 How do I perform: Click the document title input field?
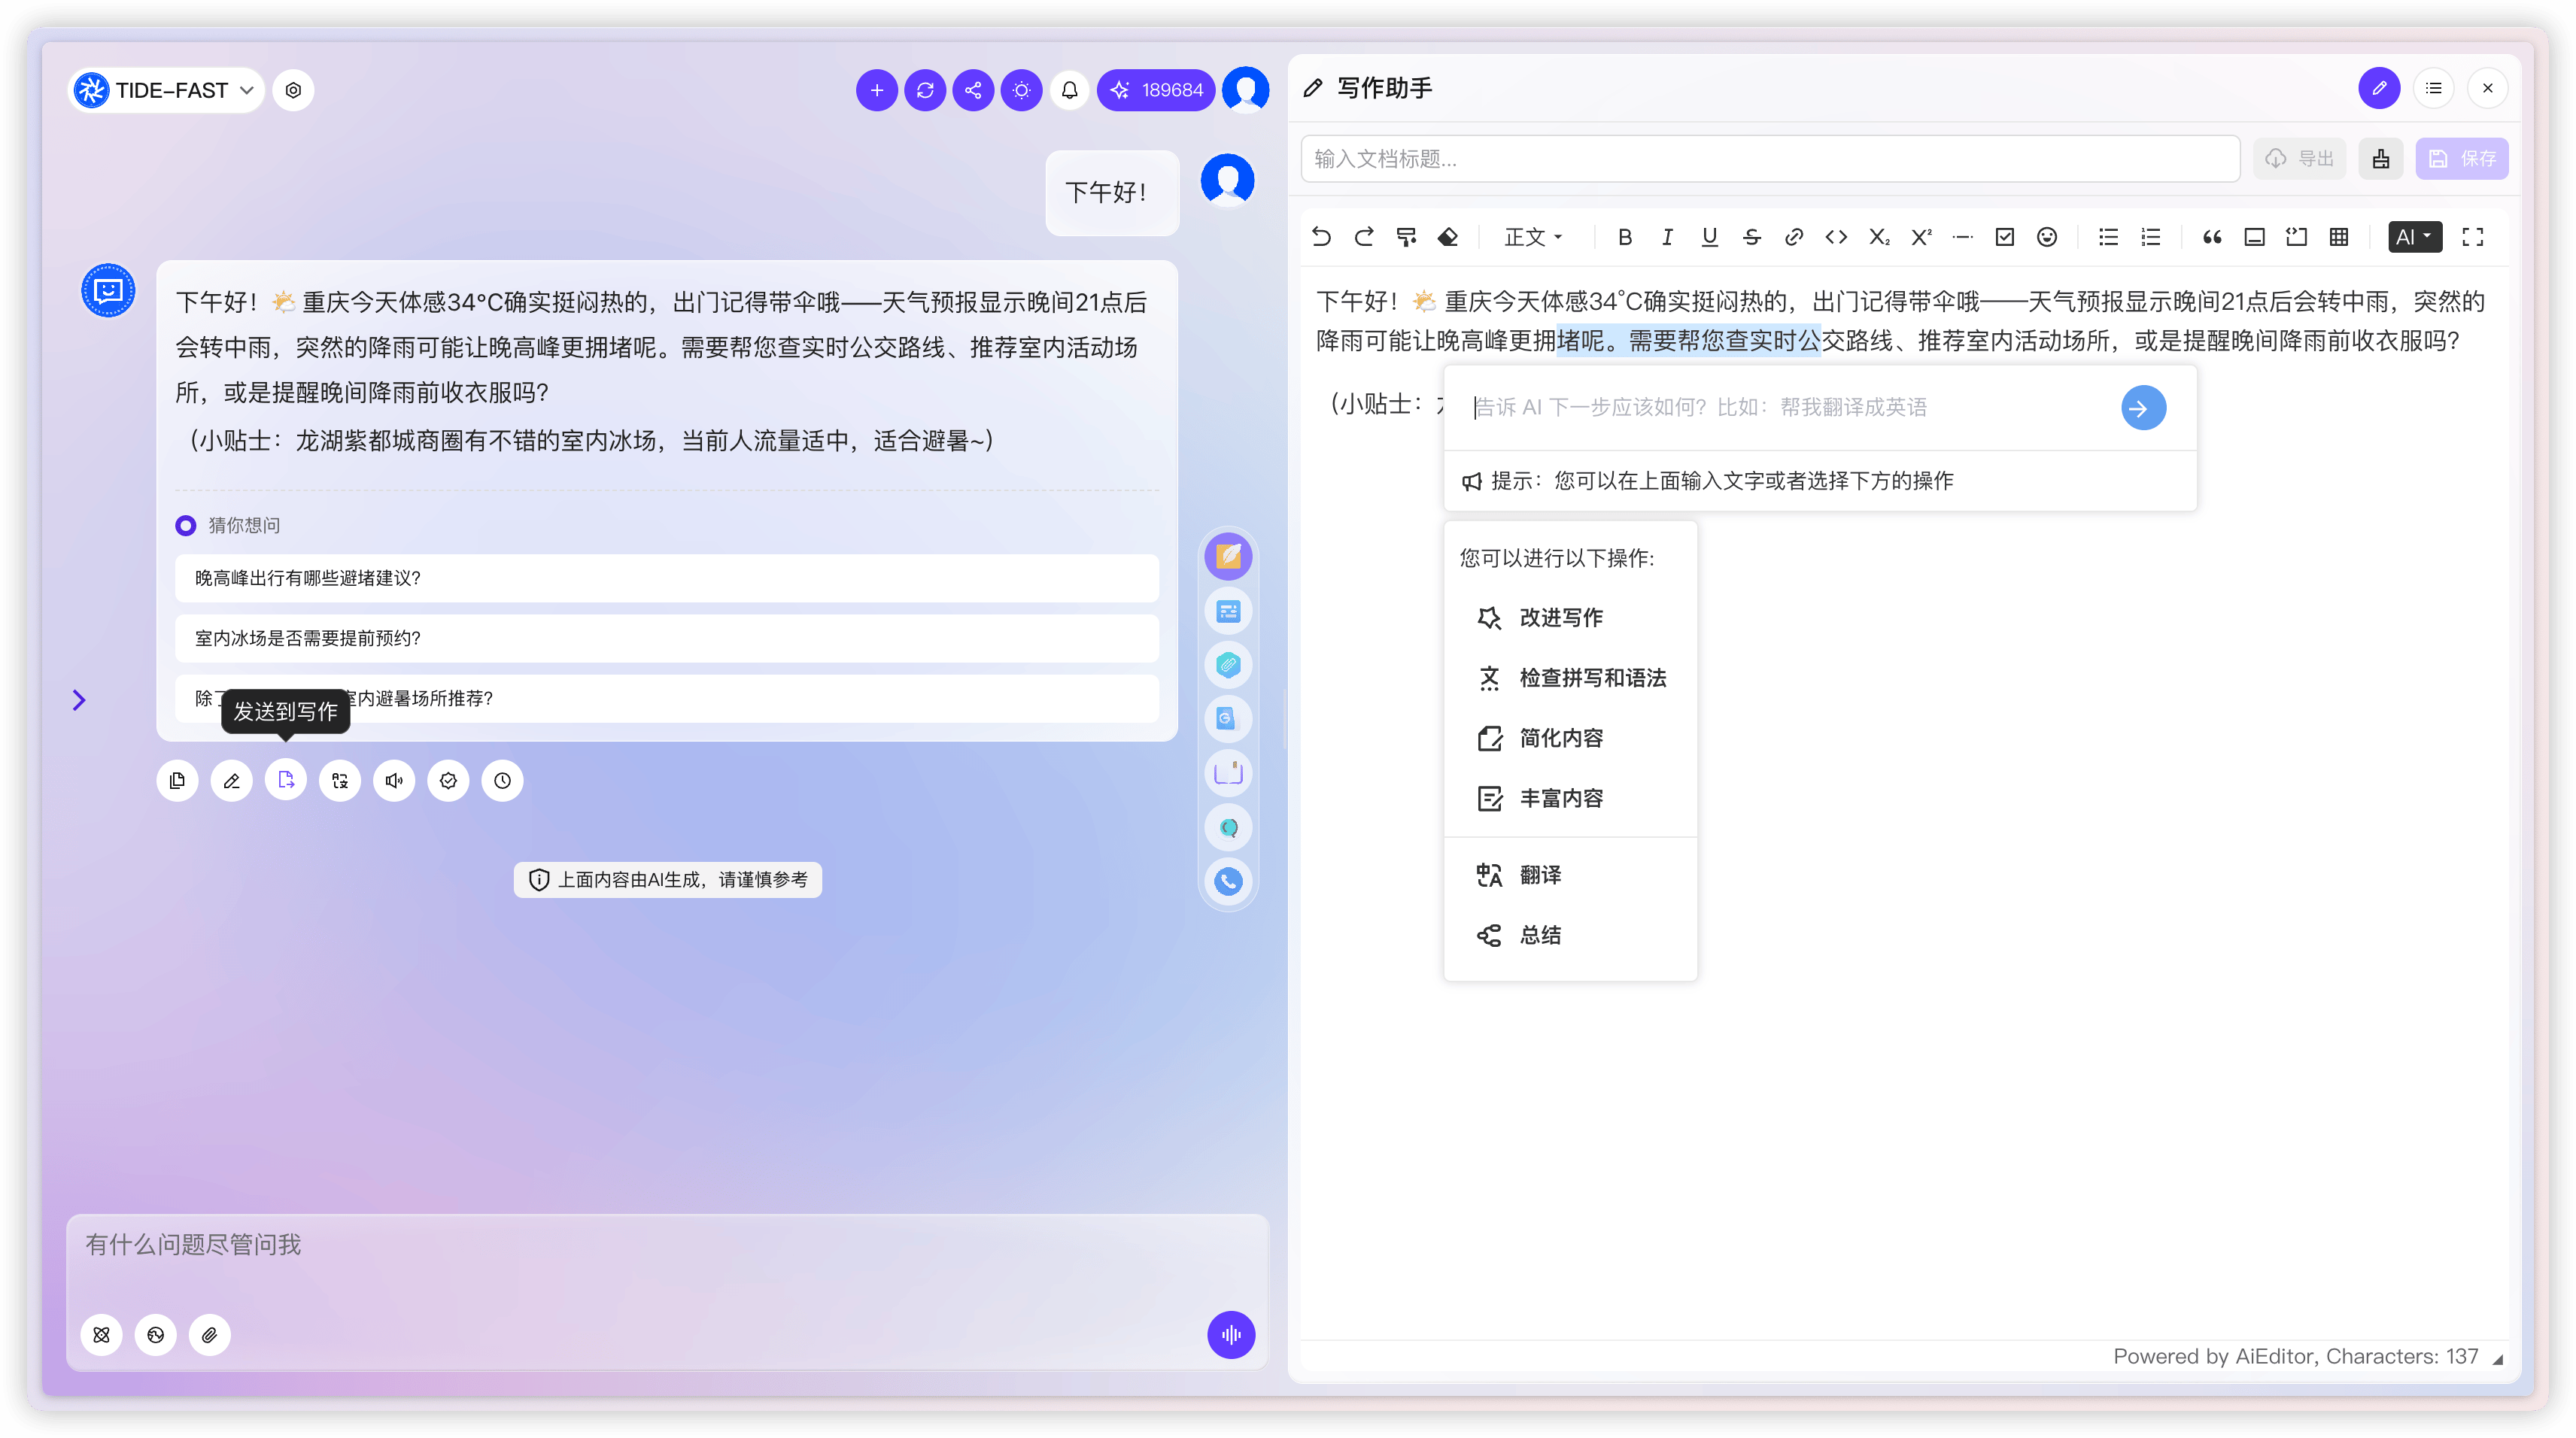(1770, 159)
